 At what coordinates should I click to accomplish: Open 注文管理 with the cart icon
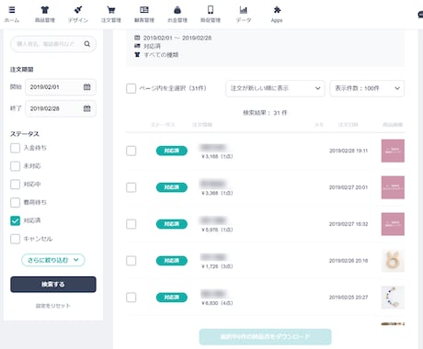point(111,10)
